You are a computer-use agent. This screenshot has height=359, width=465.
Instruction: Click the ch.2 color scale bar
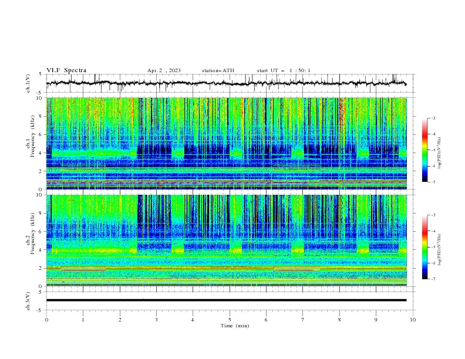(x=424, y=247)
